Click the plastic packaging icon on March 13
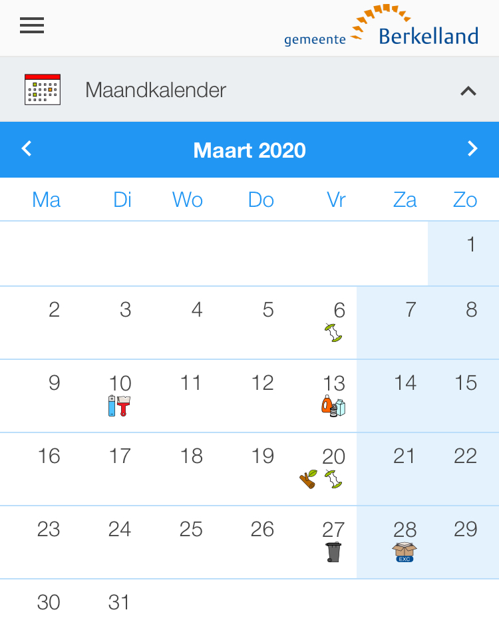 point(333,406)
